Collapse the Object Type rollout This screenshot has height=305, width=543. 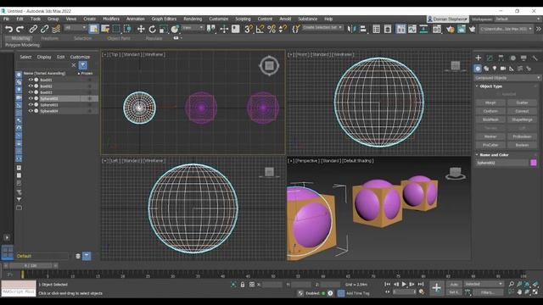[490, 86]
